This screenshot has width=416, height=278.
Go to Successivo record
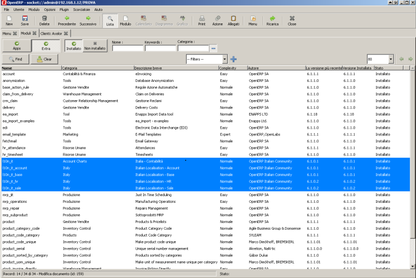[x=88, y=21]
